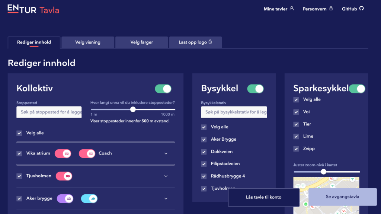Click the Se avgangstavla button
This screenshot has width=381, height=214.
click(342, 197)
